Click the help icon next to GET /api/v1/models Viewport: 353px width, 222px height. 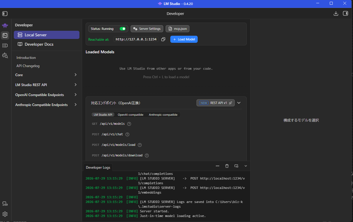click(129, 124)
